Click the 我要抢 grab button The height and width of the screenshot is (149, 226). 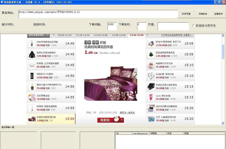pos(105,120)
